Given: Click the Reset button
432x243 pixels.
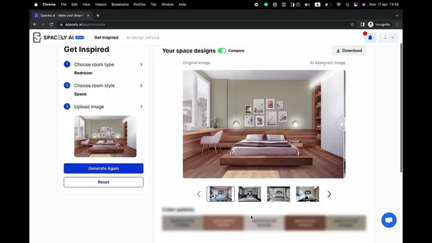Looking at the screenshot, I should [103, 182].
